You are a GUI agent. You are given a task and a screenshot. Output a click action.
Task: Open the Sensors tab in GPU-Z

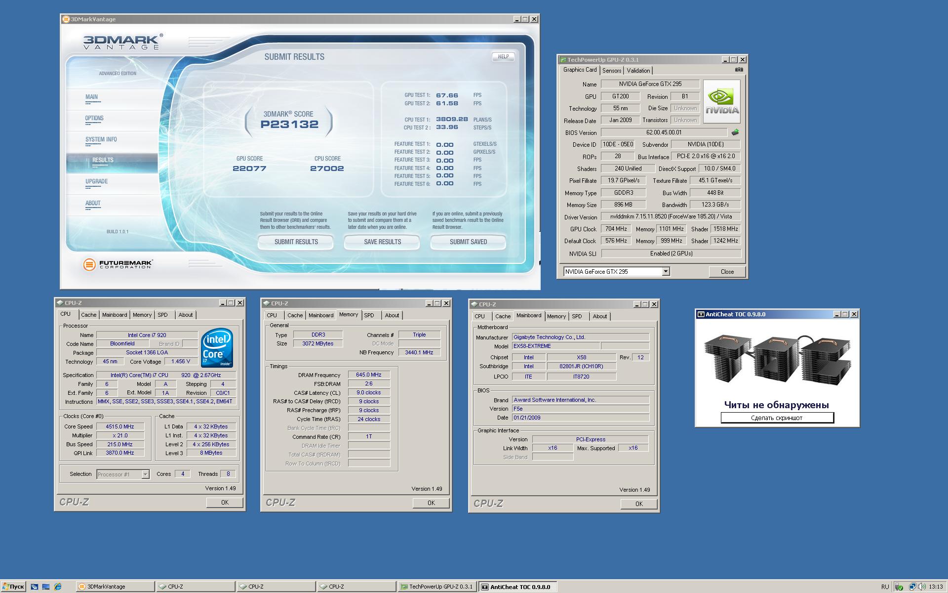coord(612,71)
